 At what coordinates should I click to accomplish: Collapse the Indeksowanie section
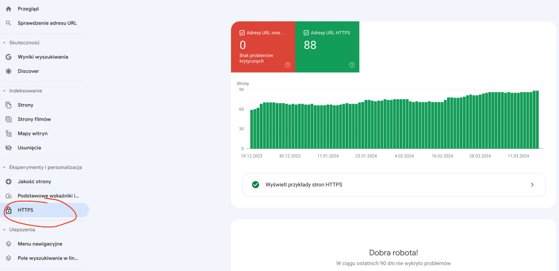pos(4,91)
